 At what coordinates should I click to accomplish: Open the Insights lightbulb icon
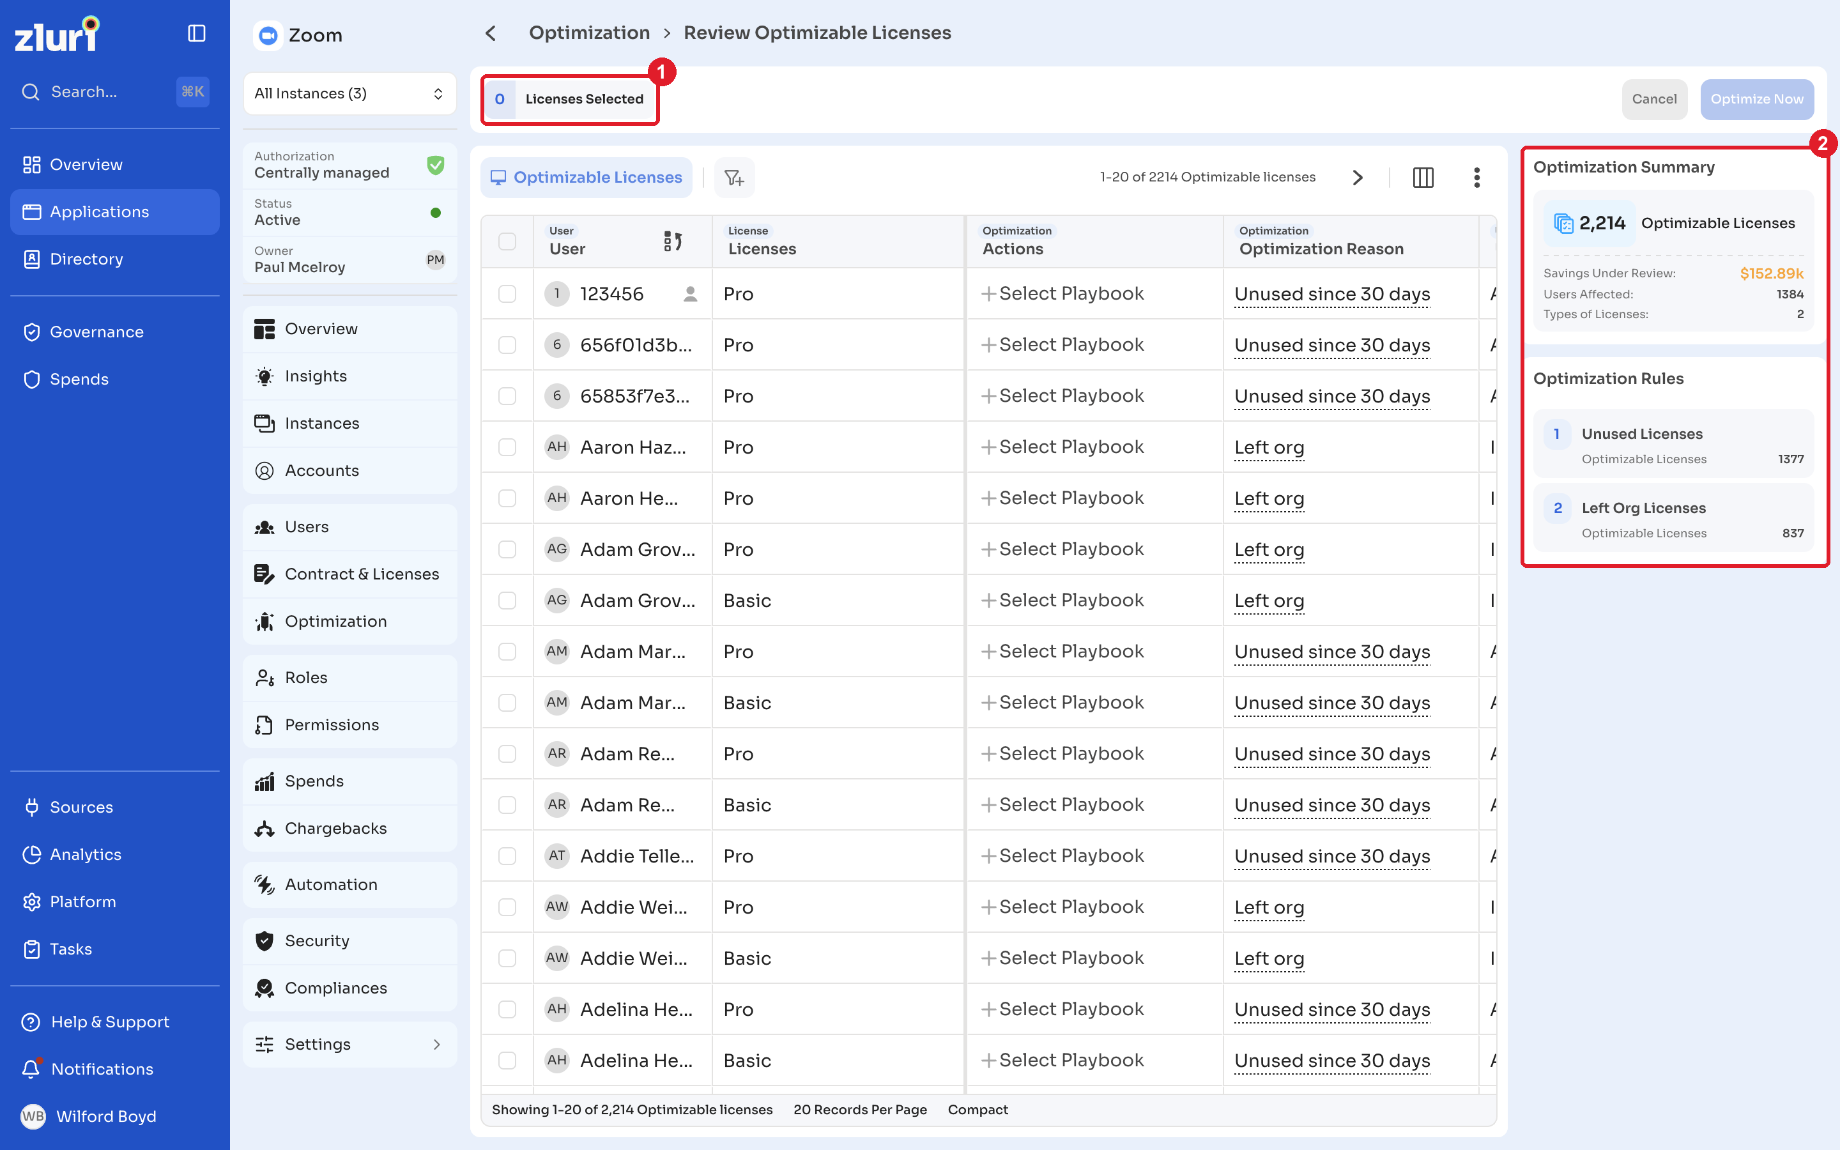(x=264, y=376)
